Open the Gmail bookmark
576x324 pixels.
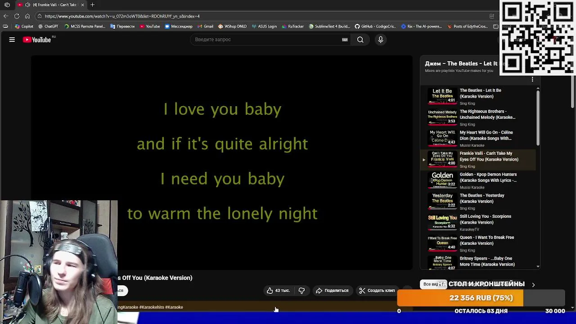click(205, 27)
